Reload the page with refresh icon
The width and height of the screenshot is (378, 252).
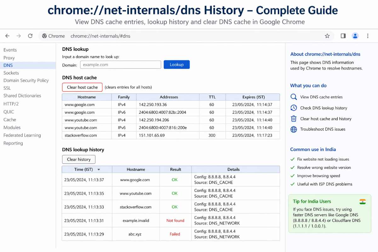click(x=30, y=36)
